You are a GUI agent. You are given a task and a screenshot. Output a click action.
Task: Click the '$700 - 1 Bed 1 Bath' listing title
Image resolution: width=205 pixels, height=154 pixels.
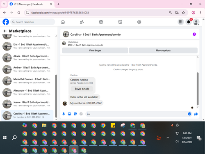coord(85,45)
